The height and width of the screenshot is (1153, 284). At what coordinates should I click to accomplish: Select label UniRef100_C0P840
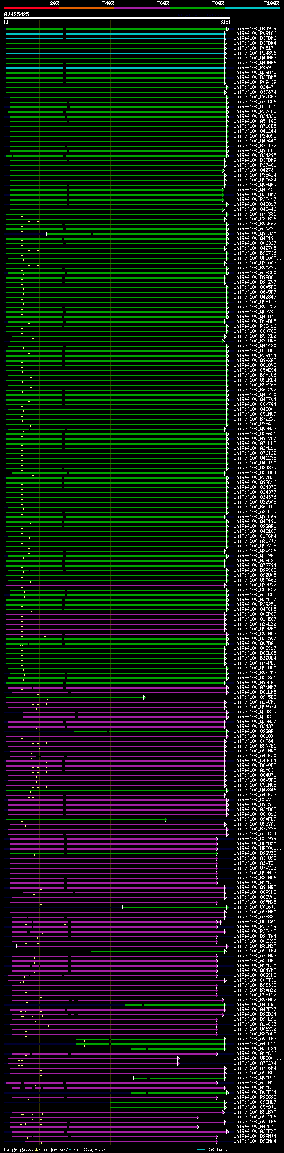tap(254, 741)
